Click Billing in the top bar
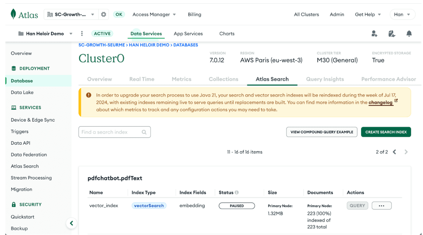 [195, 14]
